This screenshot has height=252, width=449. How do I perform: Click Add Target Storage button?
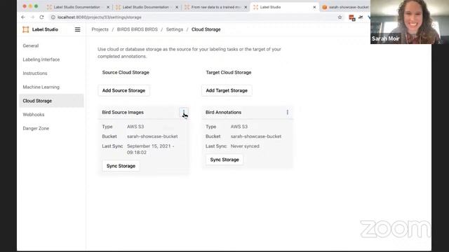coord(227,90)
